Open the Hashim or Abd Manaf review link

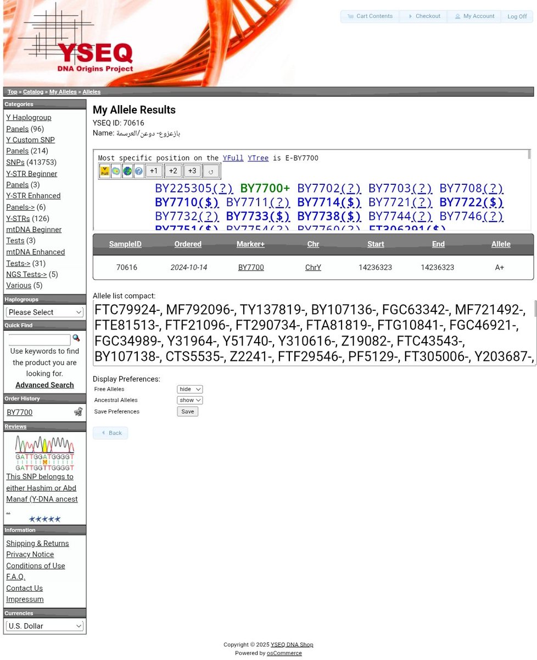click(x=42, y=488)
